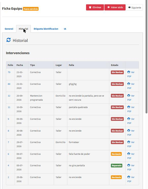Open folio 79 link
Image resolution: width=148 pixels, height=189 pixels.
point(9,72)
